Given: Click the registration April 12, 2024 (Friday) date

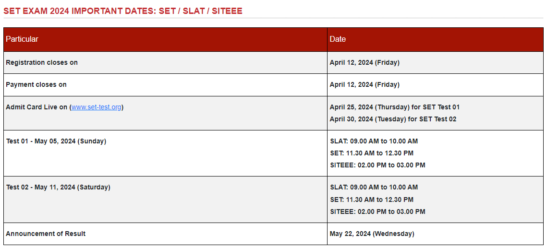Looking at the screenshot, I should coord(365,62).
